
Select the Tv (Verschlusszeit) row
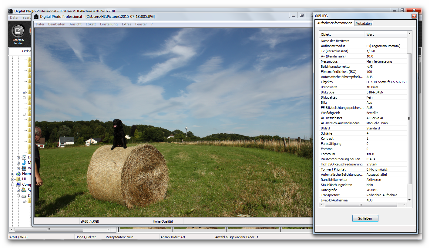[363, 51]
